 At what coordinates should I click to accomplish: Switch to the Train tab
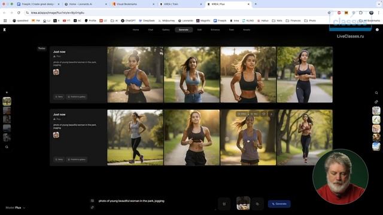pos(232,30)
